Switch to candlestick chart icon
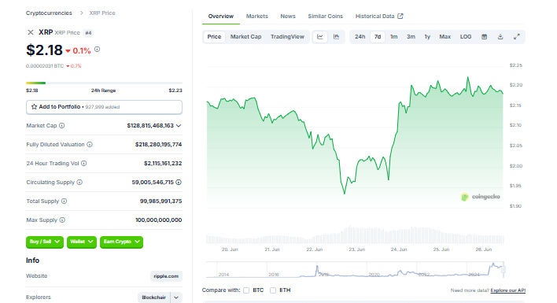557x303 pixels. 336,36
